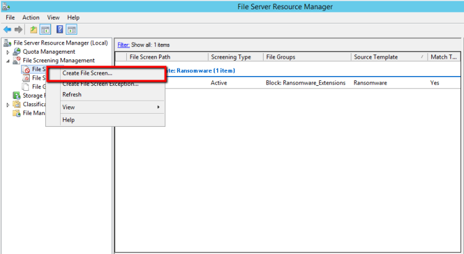Viewport: 464px width, 254px height.
Task: Choose Create File Screen... from context menu
Action: (87, 74)
